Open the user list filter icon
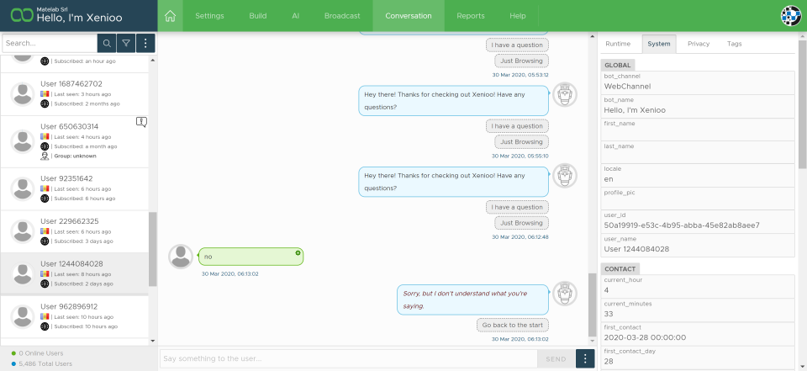This screenshot has width=807, height=371. tap(126, 44)
